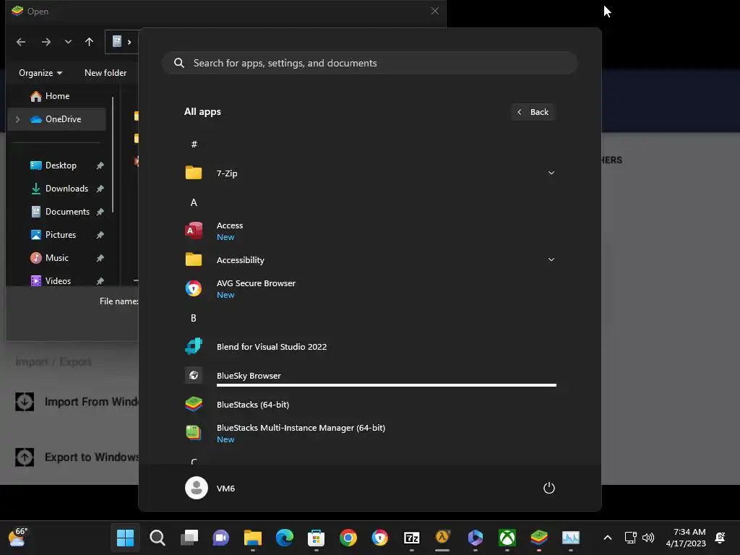Open the weather widget showing 66°

(x=18, y=537)
